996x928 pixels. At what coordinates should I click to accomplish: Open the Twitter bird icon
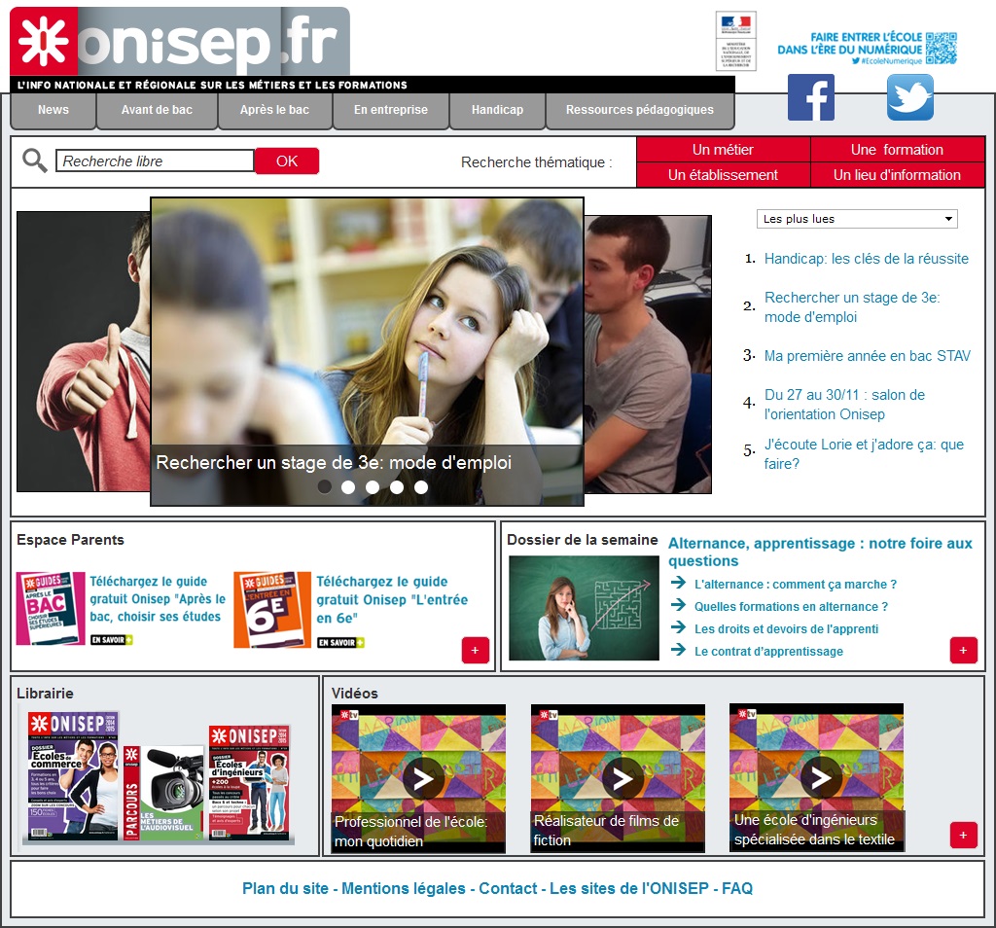[909, 97]
